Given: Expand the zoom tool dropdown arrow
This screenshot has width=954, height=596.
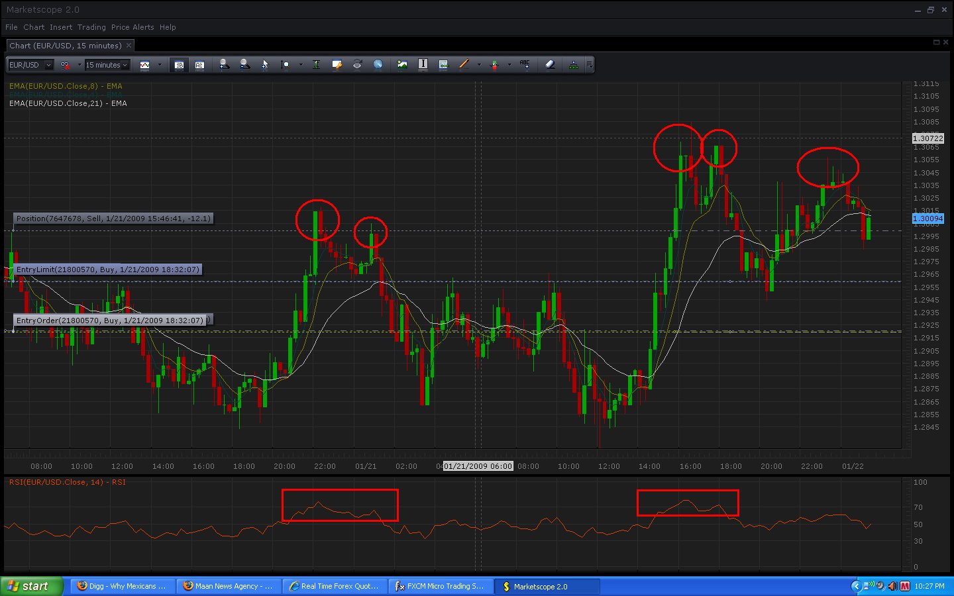Looking at the screenshot, I should pyautogui.click(x=301, y=65).
